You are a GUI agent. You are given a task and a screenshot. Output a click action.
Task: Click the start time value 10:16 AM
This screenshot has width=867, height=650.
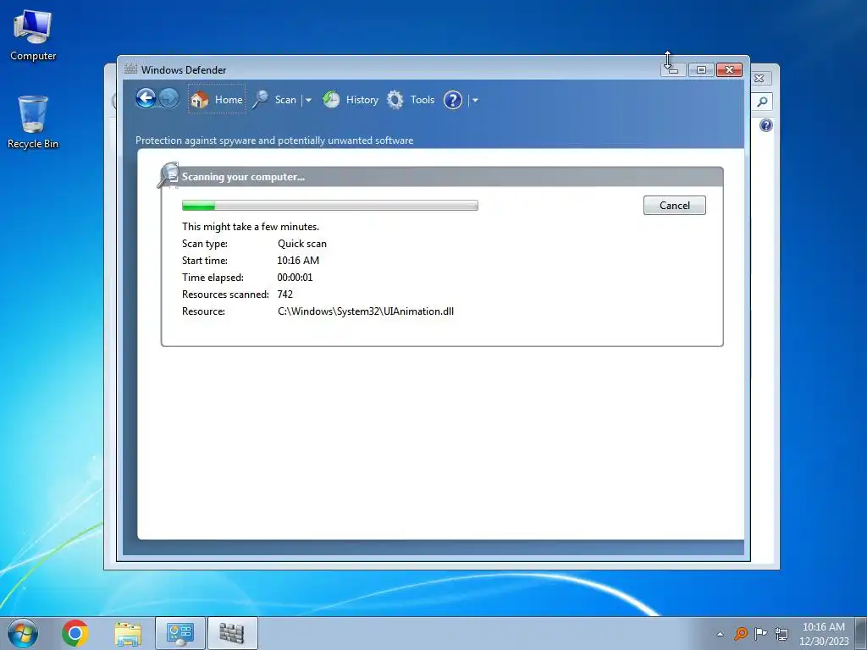[298, 261]
